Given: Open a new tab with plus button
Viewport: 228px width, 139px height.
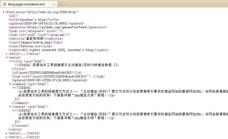Looking at the screenshot, I should pos(61,4).
